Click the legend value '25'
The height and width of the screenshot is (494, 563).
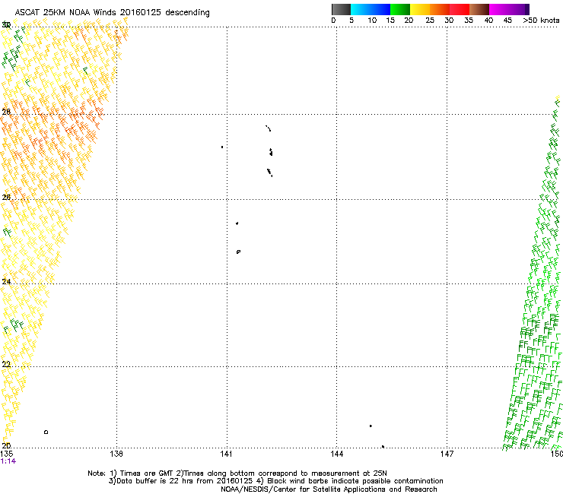point(430,21)
